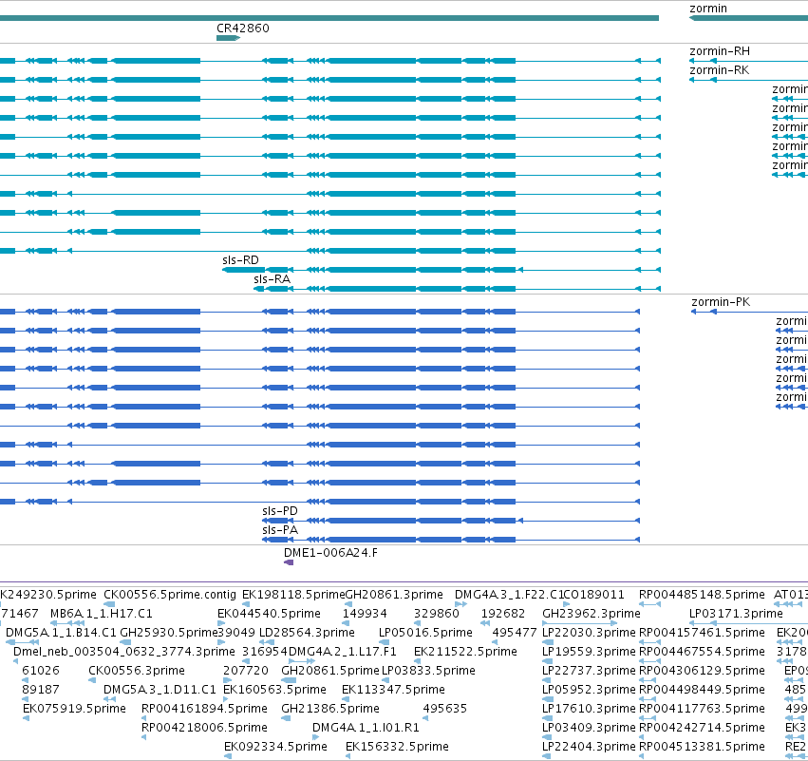Click the CO189011 EST label
The height and width of the screenshot is (761, 808).
coord(594,595)
